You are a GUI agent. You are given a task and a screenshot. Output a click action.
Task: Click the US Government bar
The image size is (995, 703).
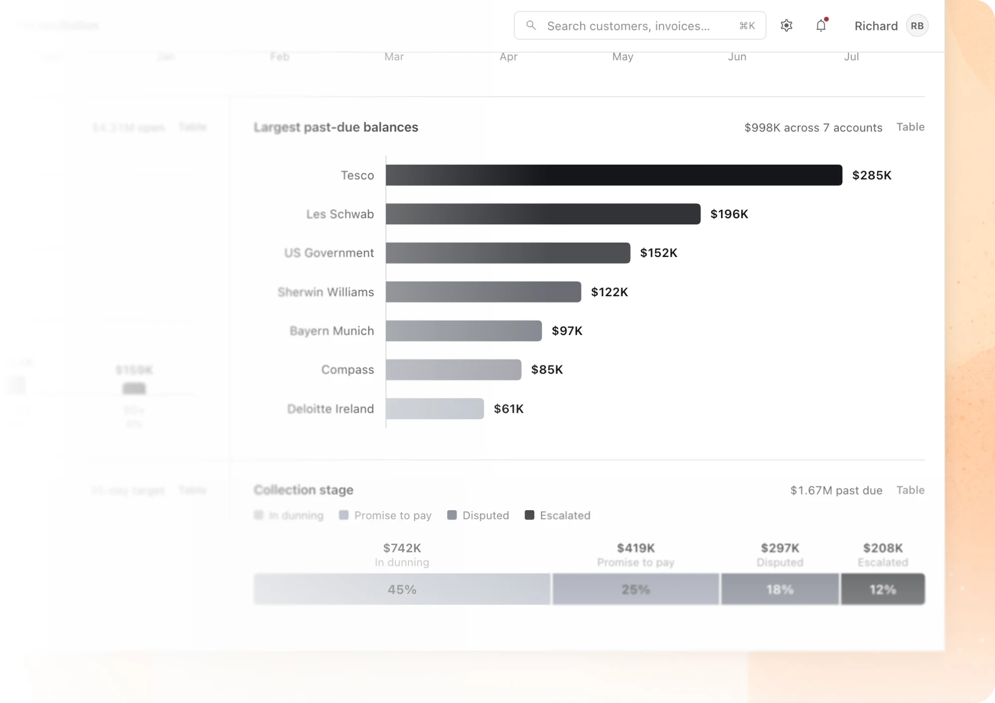coord(508,253)
